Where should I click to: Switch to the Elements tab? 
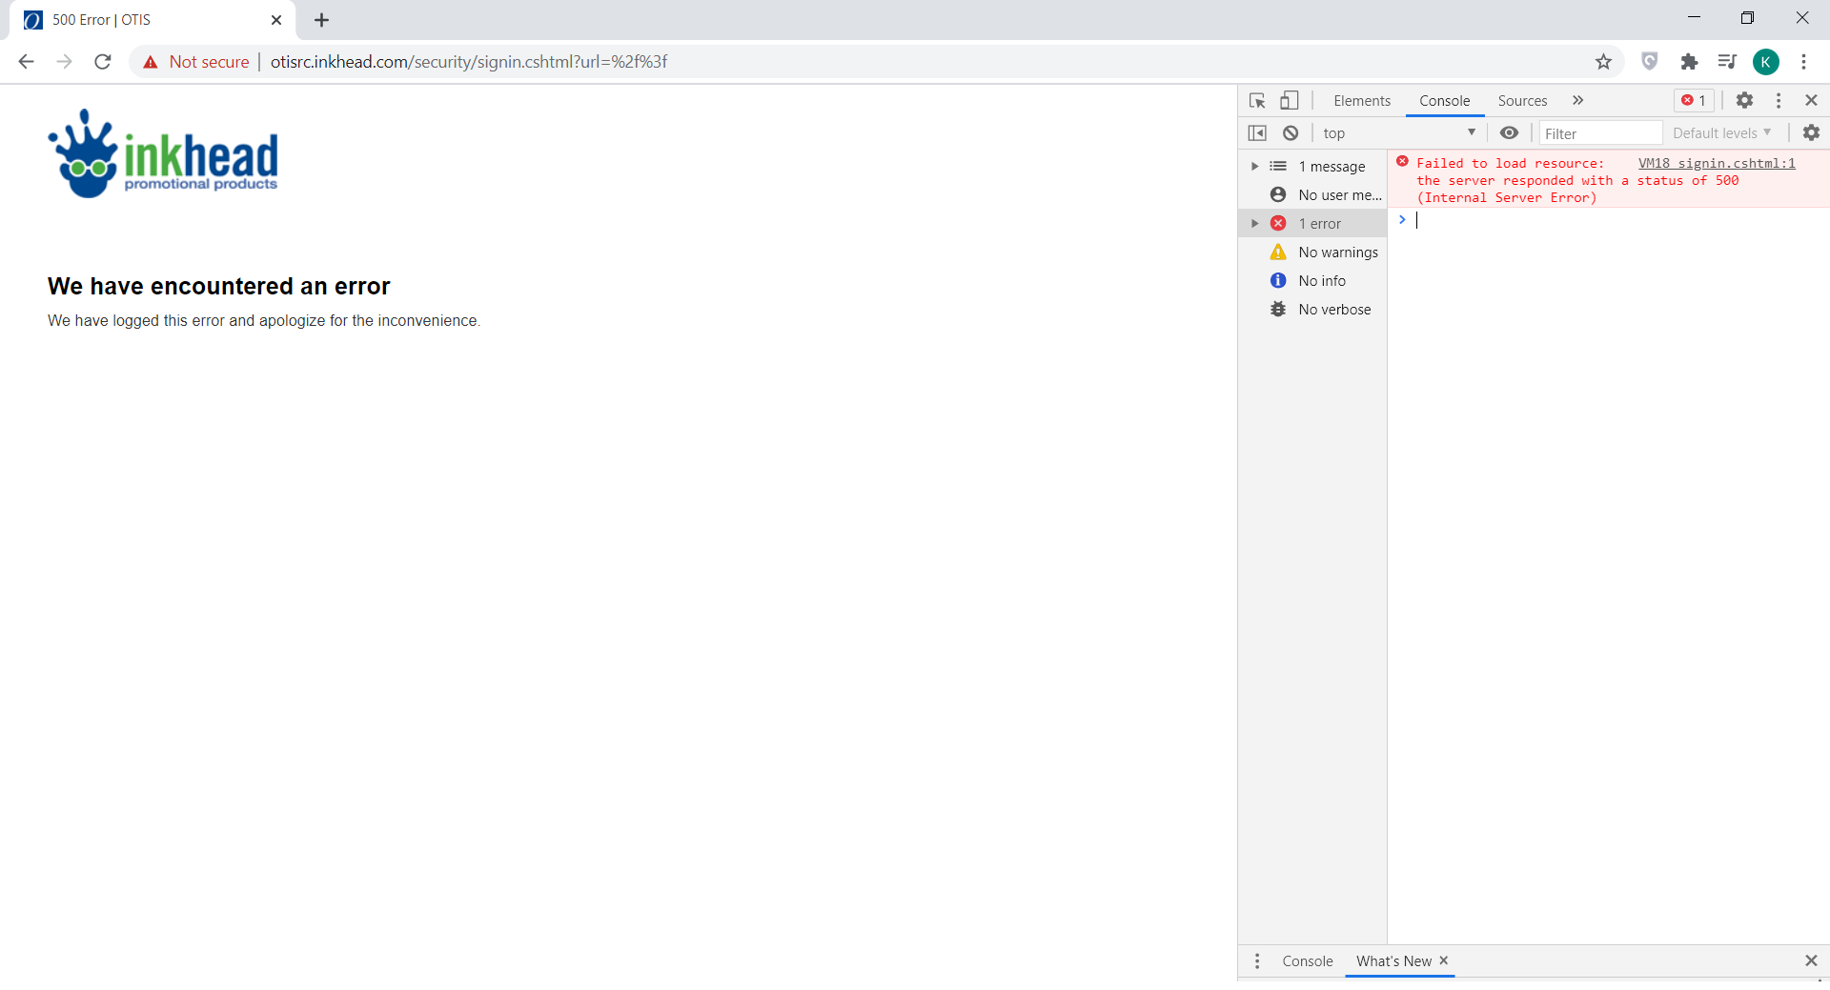pos(1361,101)
